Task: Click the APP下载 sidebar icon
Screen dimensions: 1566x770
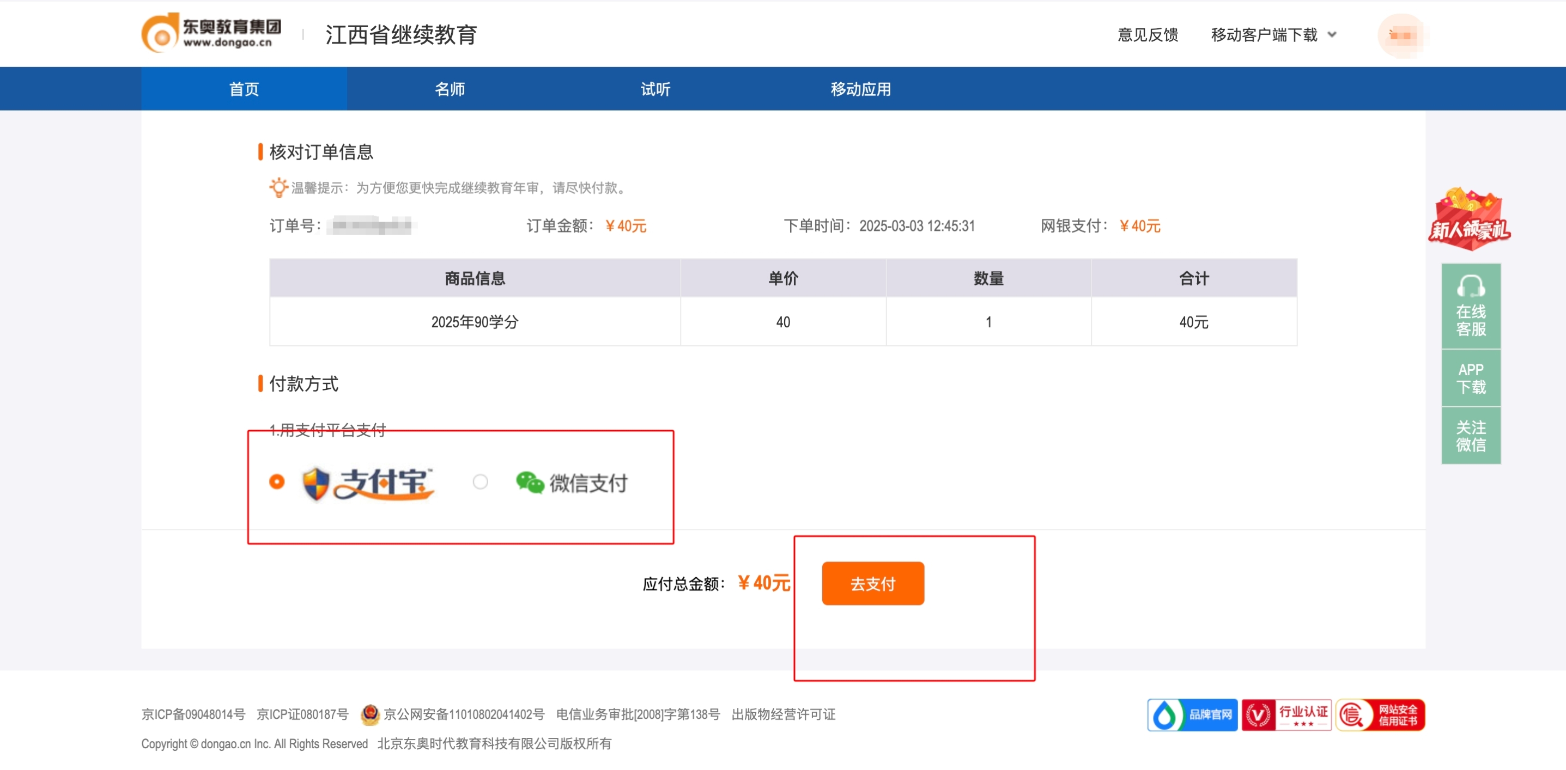Action: tap(1471, 377)
